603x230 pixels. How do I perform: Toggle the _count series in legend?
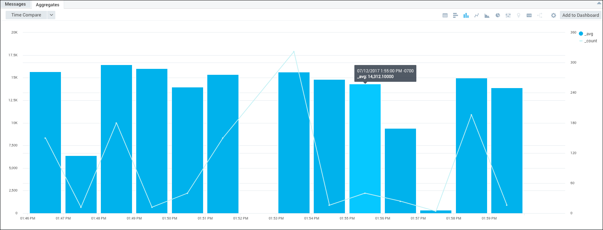tap(591, 41)
